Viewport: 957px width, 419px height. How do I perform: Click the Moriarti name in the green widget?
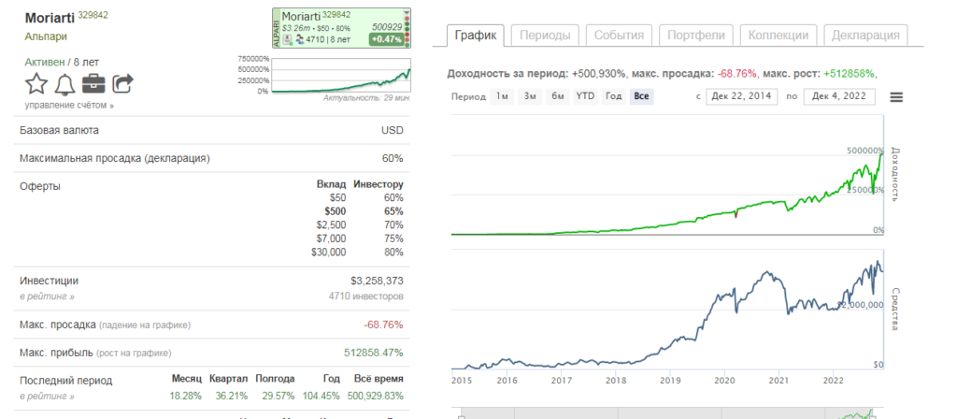pyautogui.click(x=301, y=16)
